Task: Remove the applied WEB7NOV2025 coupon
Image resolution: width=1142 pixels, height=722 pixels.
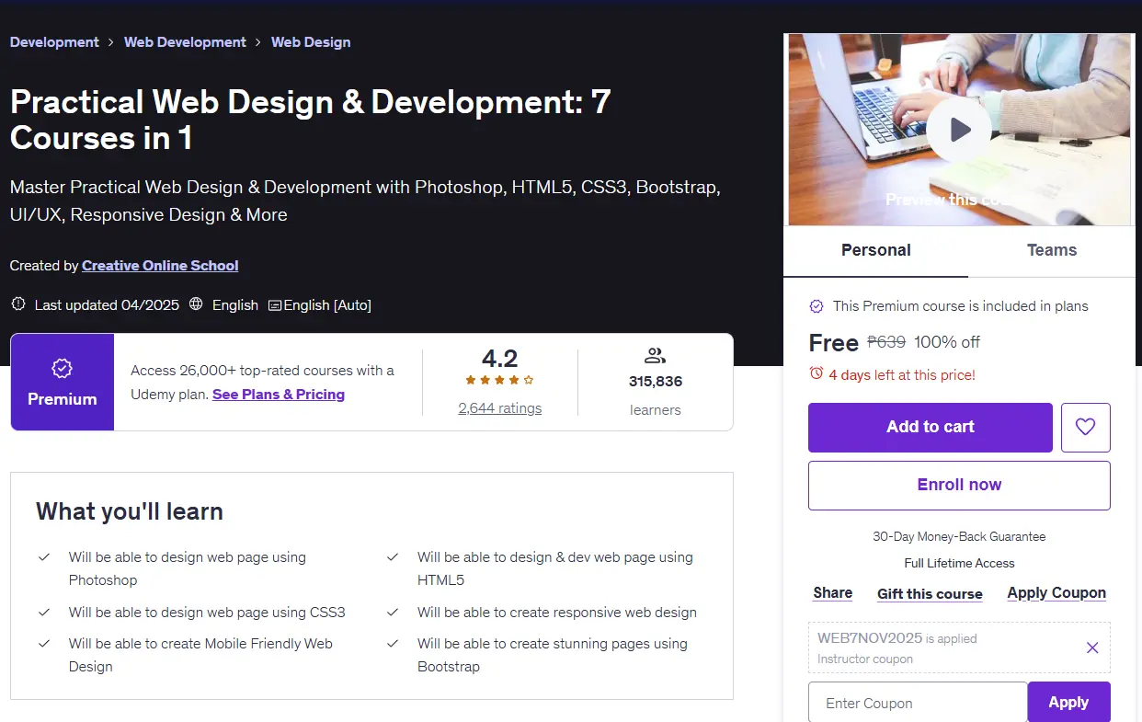Action: 1092,648
